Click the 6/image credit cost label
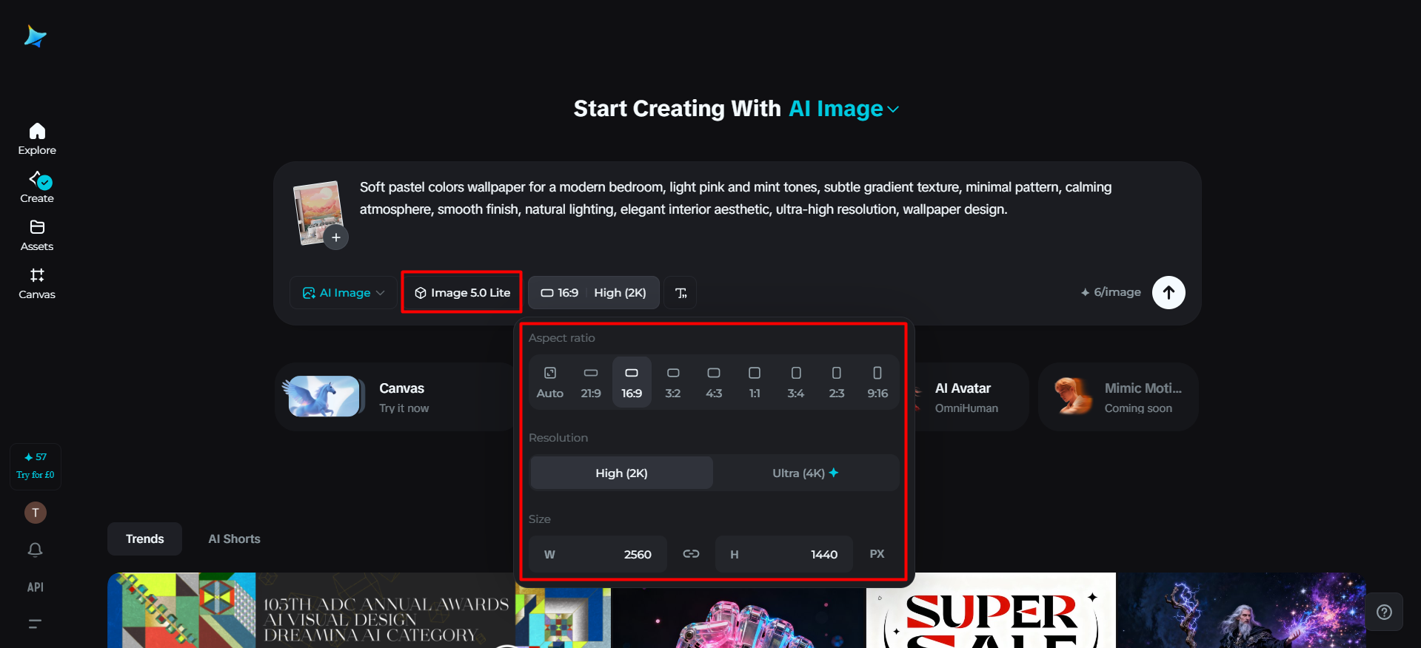This screenshot has width=1421, height=648. (x=1111, y=293)
